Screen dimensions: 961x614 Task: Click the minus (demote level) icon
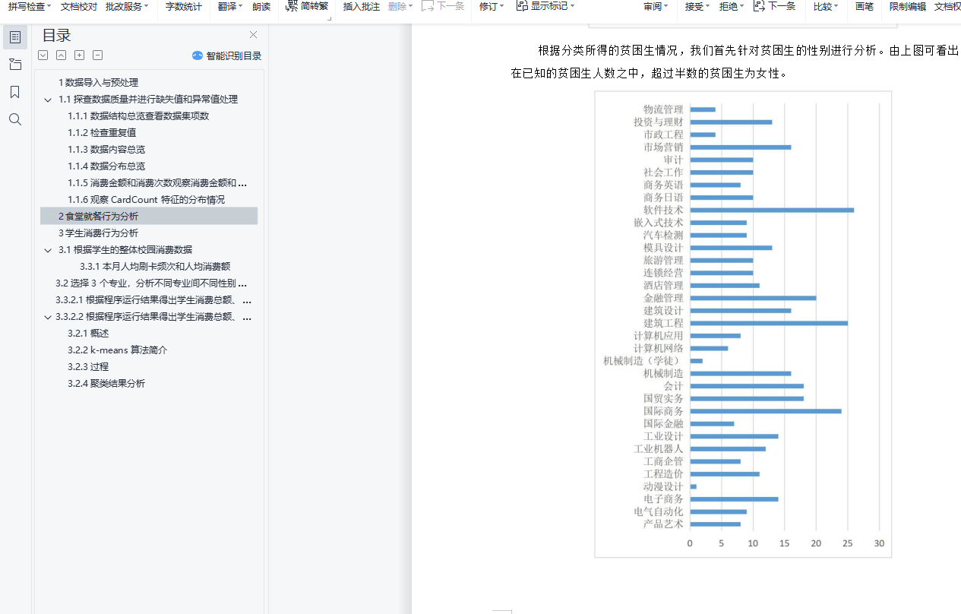98,55
